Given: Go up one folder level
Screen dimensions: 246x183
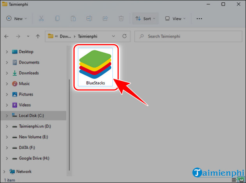Looking at the screenshot, I should tap(38, 36).
